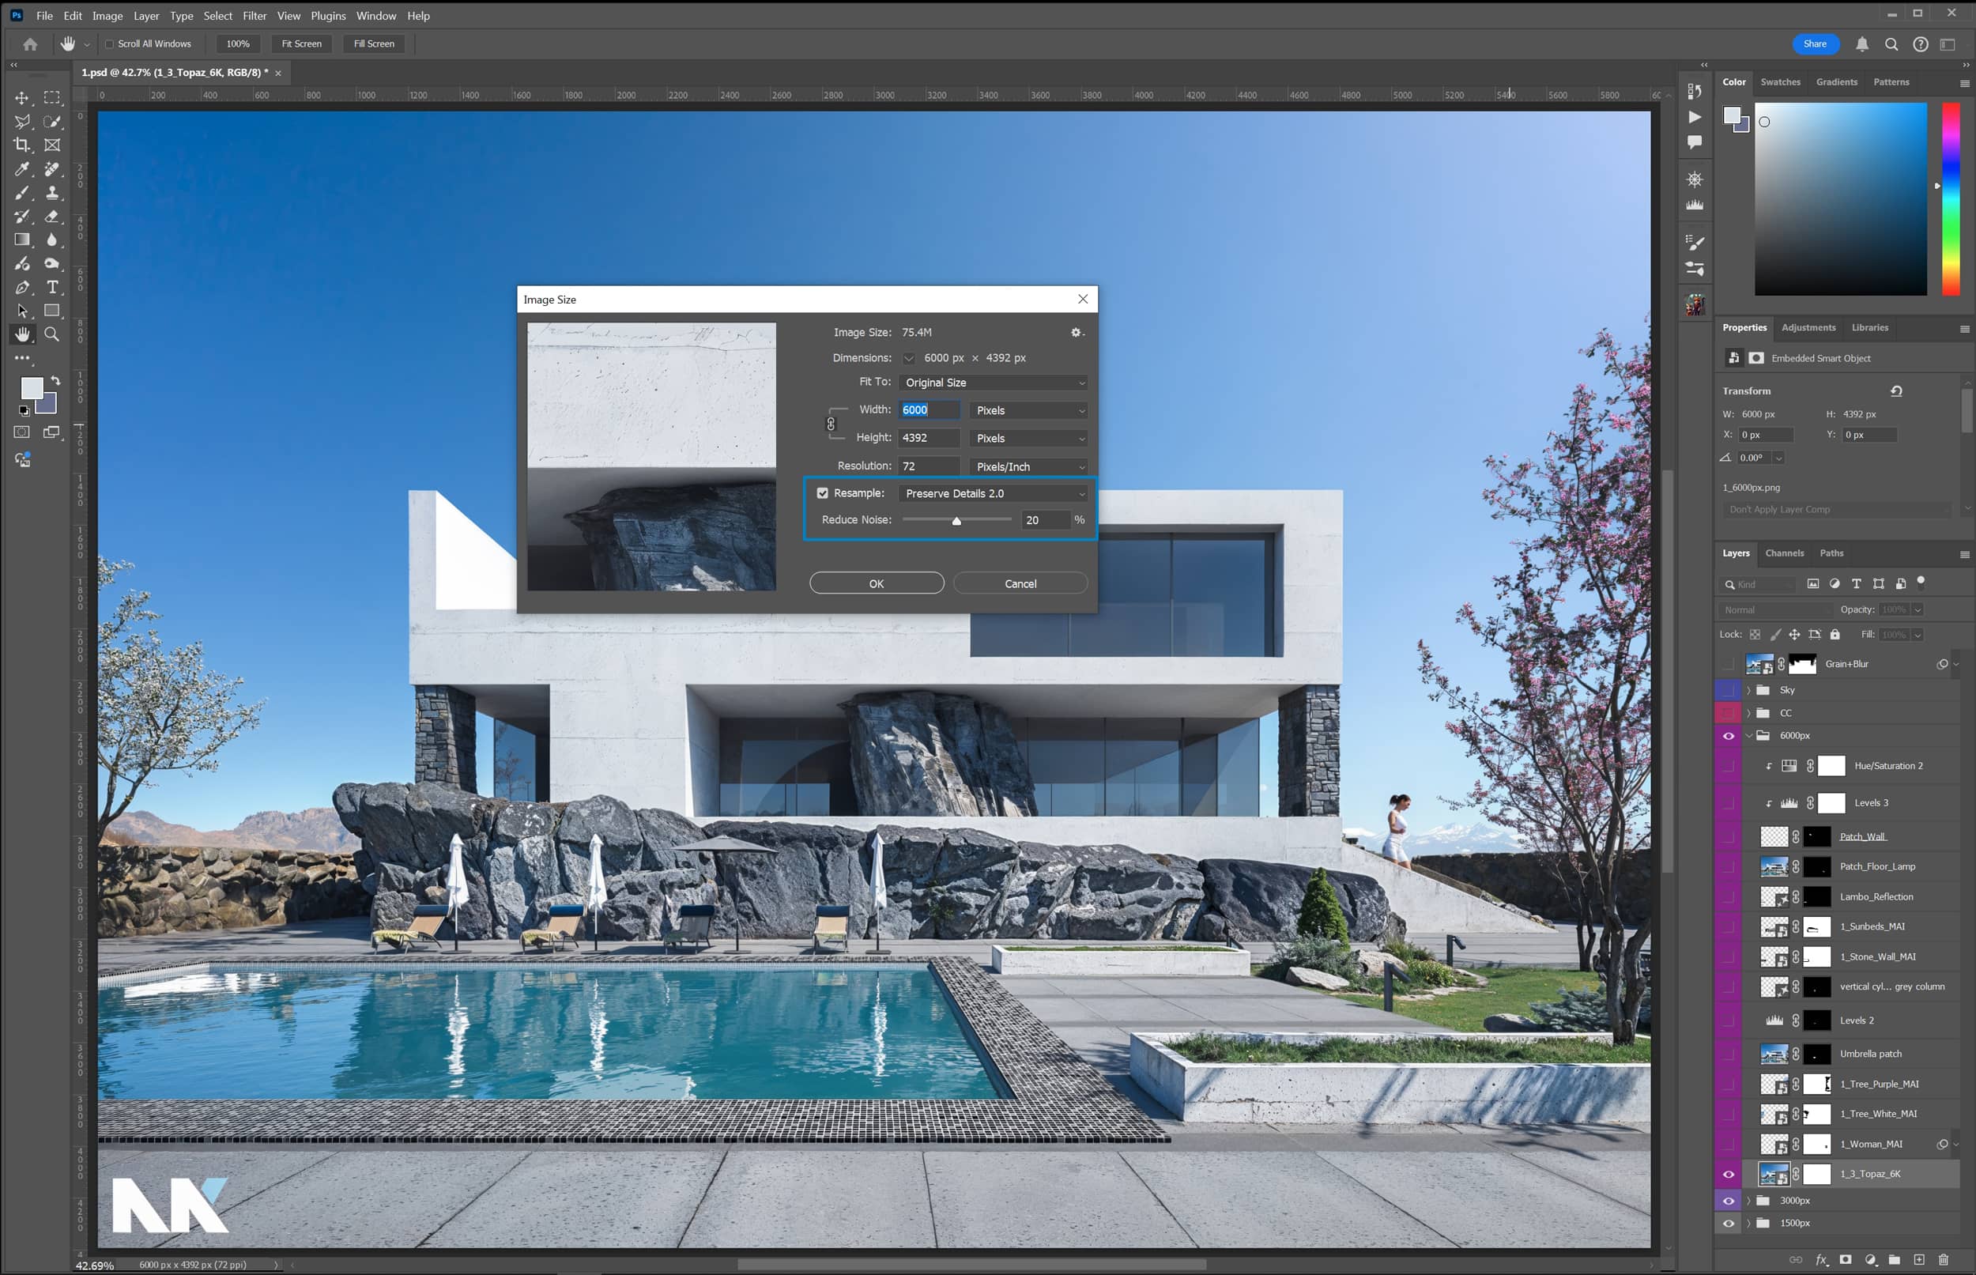Click the notifications bell icon
Image resolution: width=1976 pixels, height=1275 pixels.
point(1861,44)
